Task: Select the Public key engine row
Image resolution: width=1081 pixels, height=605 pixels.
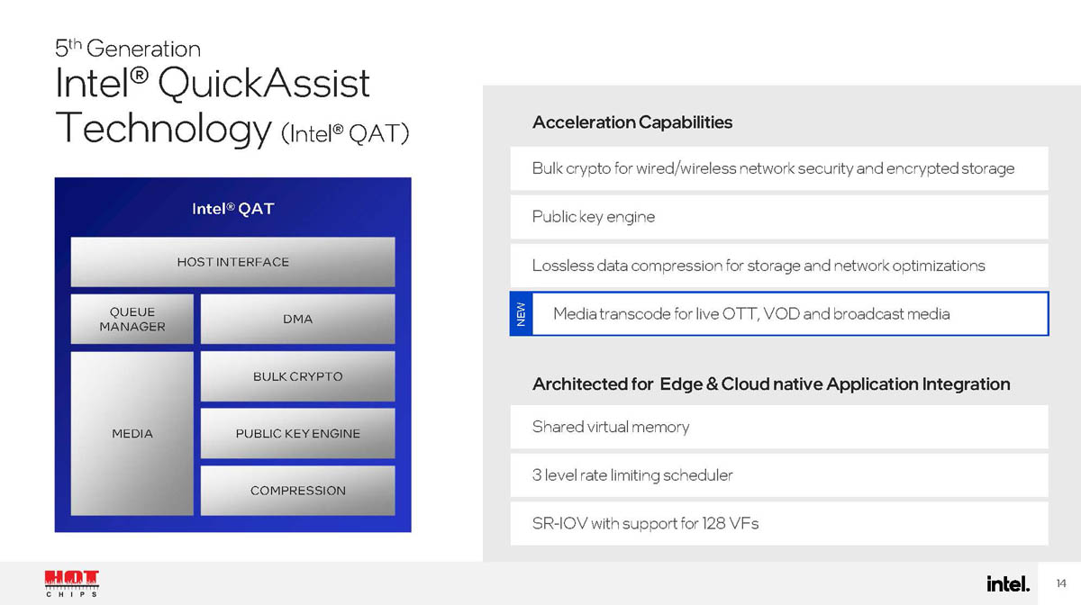Action: (778, 217)
